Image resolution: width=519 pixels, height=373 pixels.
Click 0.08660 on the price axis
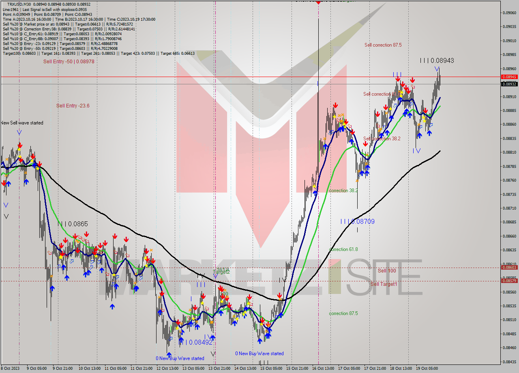tap(510, 236)
